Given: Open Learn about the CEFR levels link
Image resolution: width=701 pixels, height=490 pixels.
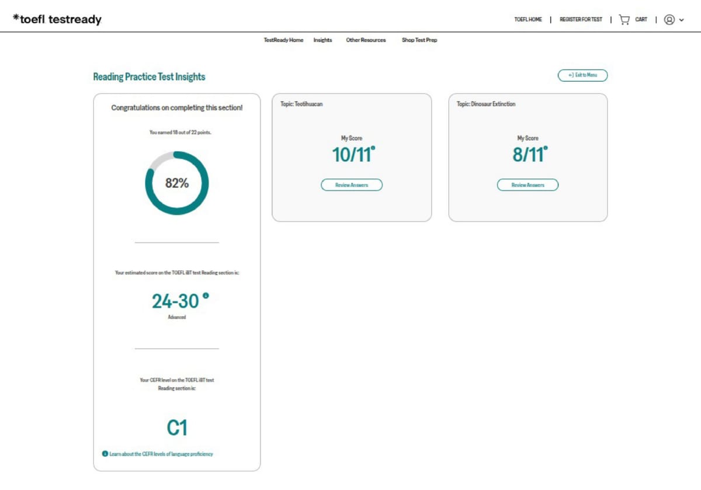Looking at the screenshot, I should [x=161, y=454].
